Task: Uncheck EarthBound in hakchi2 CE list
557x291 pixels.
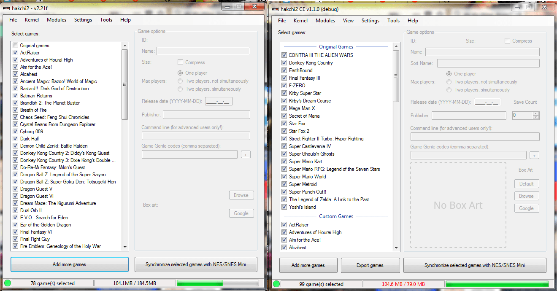Action: pos(284,70)
